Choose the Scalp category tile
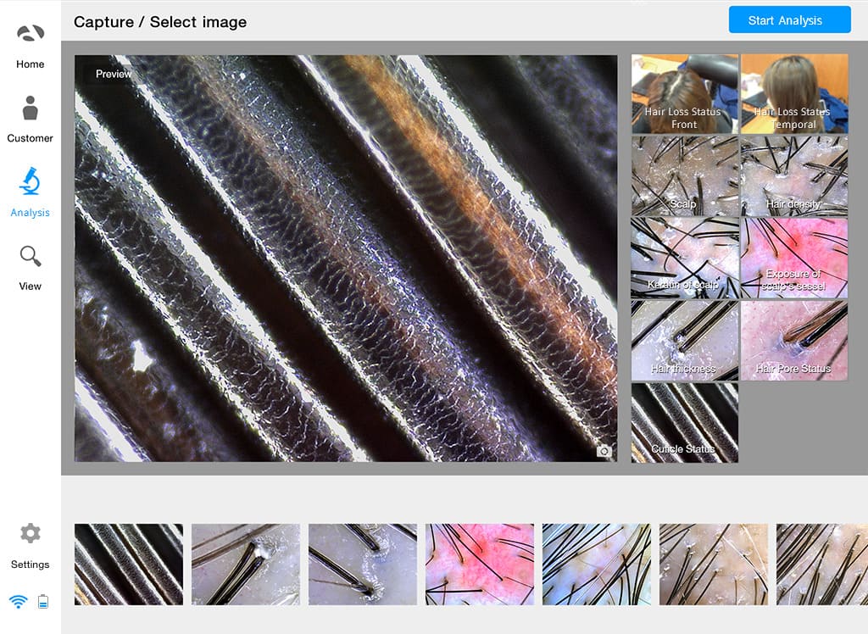 pos(685,176)
